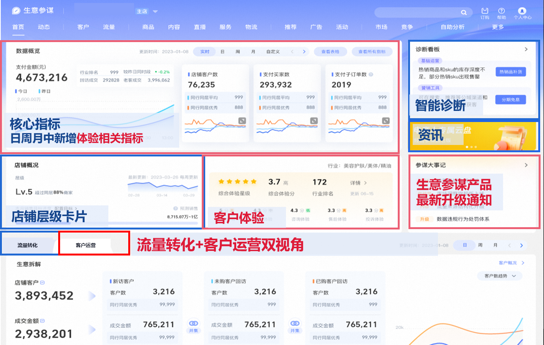Select 实时 time range in 数据概览
Viewport: 544px width, 345px height.
coord(205,52)
